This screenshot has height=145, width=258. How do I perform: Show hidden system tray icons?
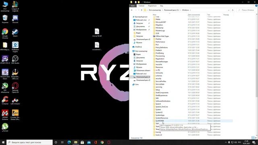226,142
